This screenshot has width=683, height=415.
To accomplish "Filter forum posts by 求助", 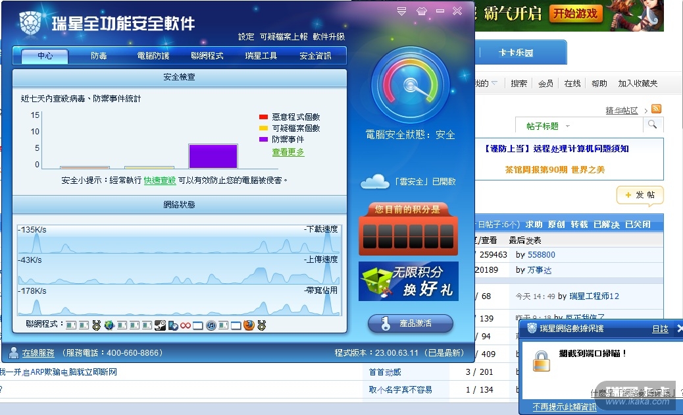I will 534,225.
